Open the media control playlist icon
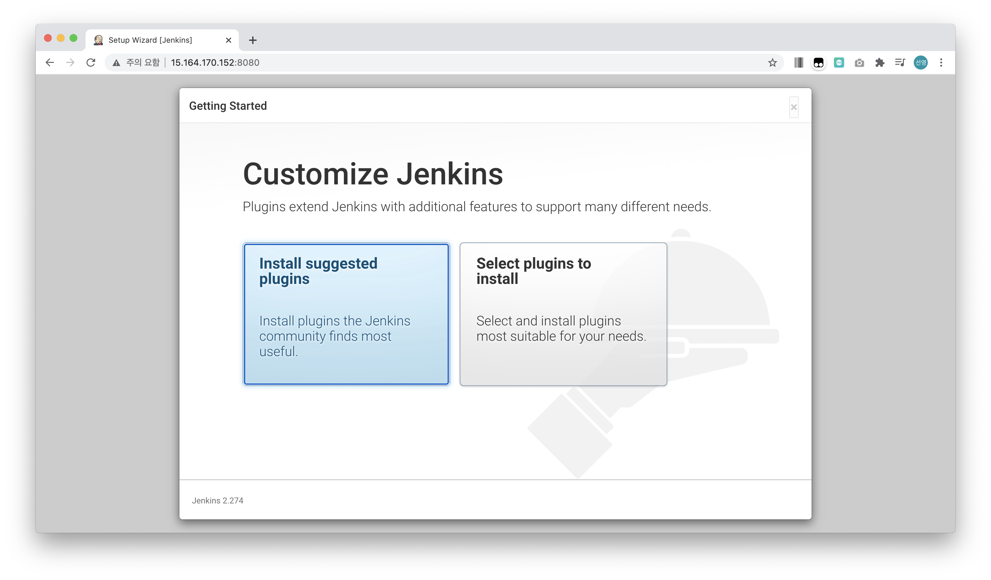 [900, 63]
